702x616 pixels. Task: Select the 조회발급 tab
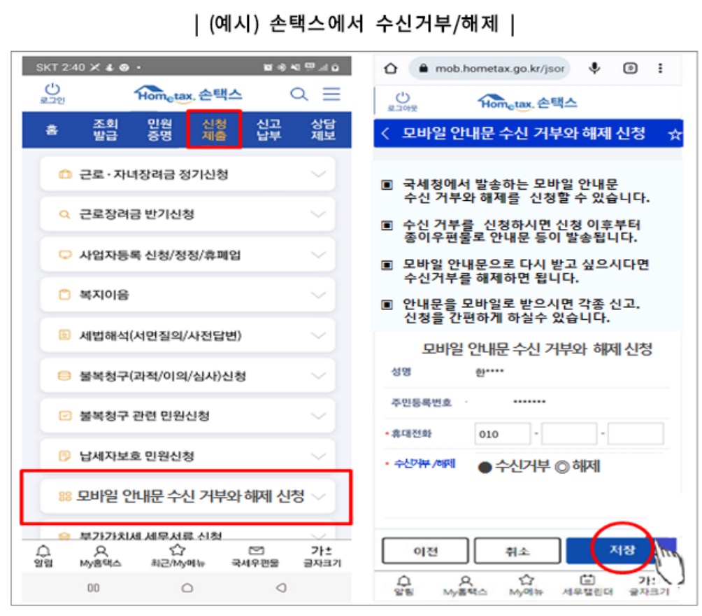point(105,129)
